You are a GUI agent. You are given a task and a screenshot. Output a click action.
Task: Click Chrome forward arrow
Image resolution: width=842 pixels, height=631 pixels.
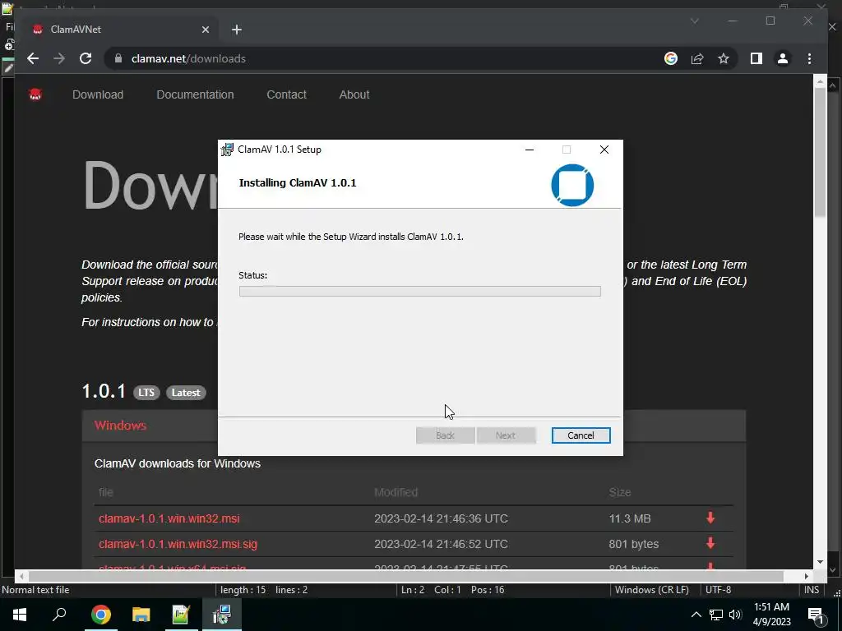59,58
